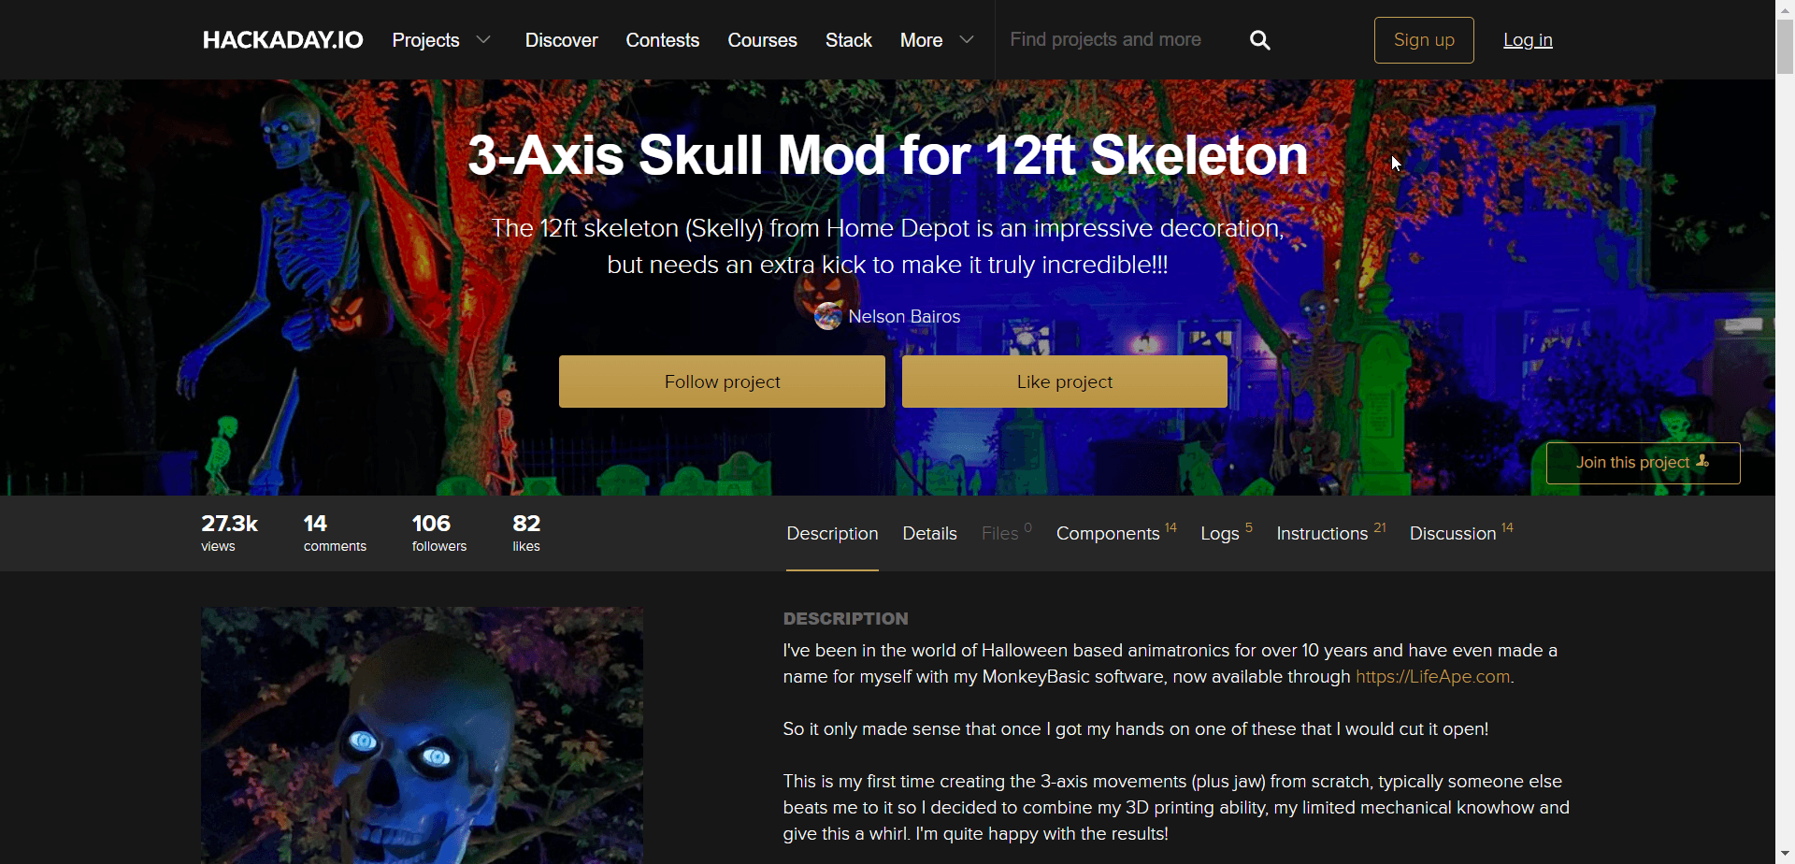Click the 27.3k views stat

pyautogui.click(x=229, y=532)
